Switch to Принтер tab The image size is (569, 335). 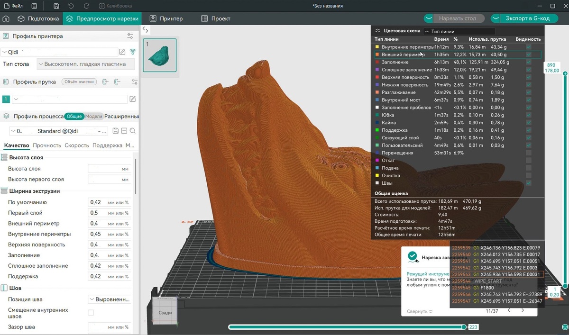click(166, 19)
